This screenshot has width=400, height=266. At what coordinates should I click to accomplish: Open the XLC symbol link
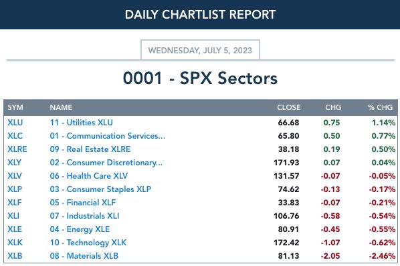click(15, 136)
